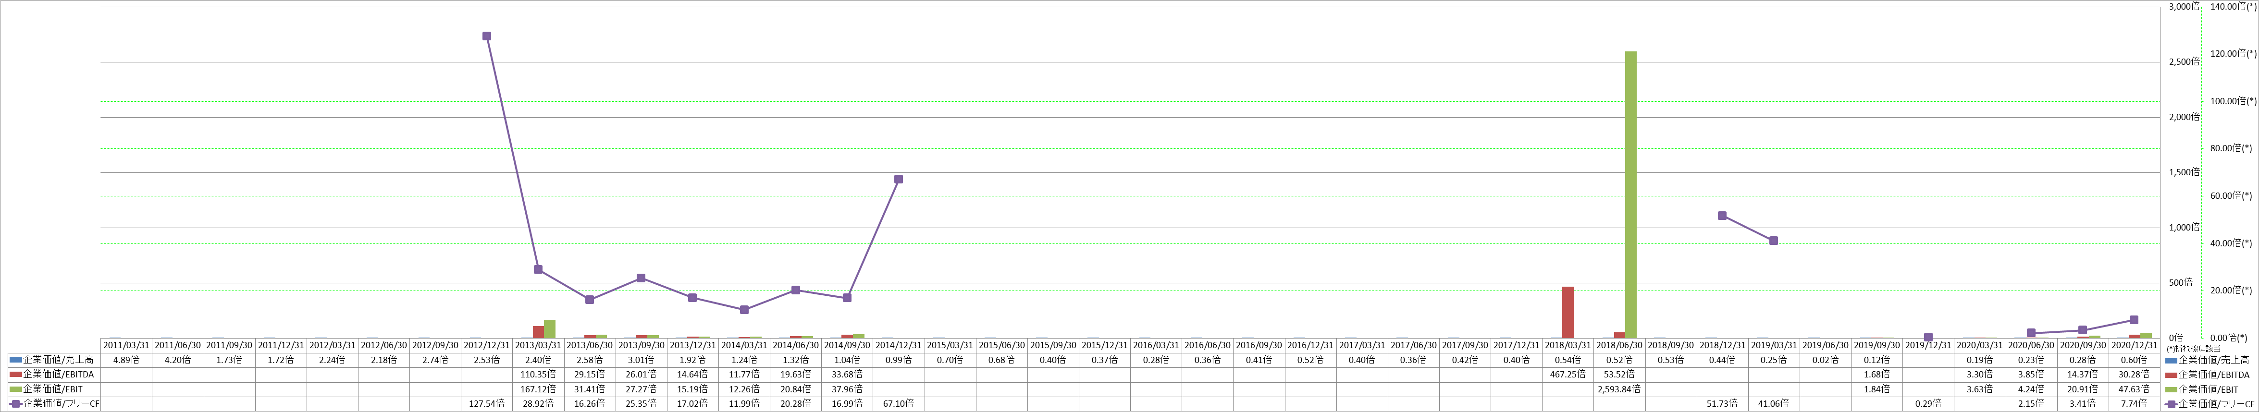Select the 0.02倍 cell

coord(1826,359)
